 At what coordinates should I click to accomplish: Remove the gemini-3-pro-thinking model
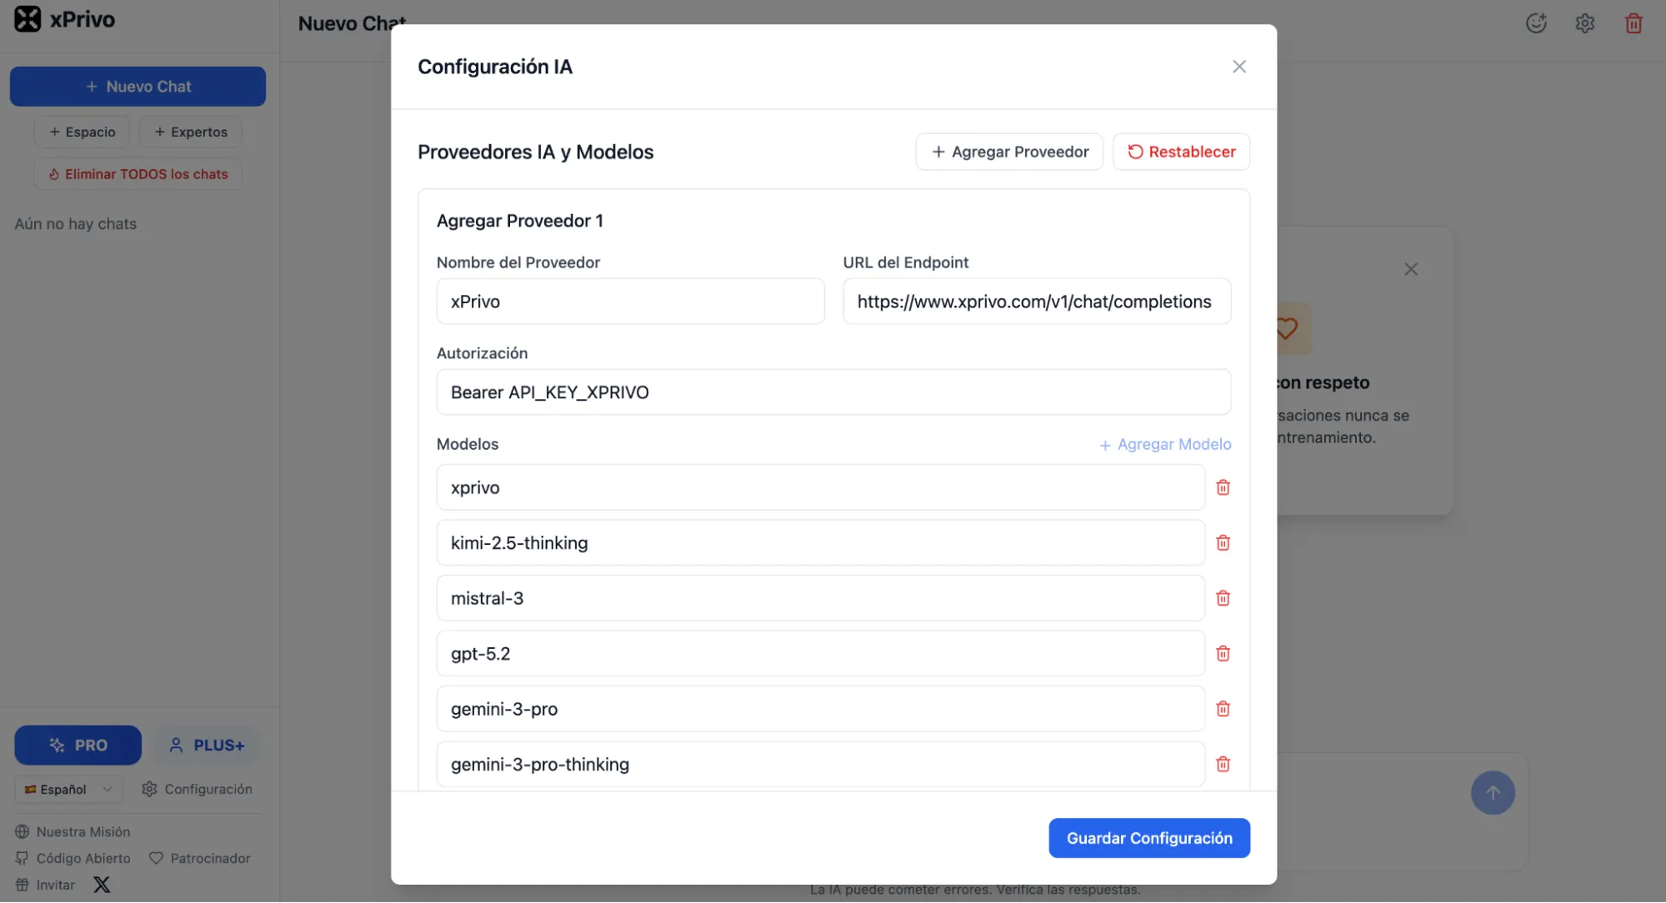click(1223, 764)
